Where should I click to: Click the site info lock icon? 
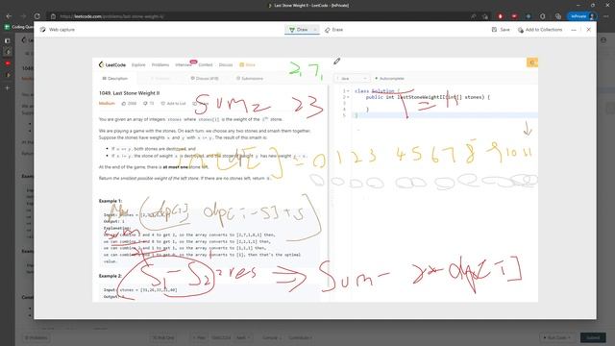pos(54,16)
